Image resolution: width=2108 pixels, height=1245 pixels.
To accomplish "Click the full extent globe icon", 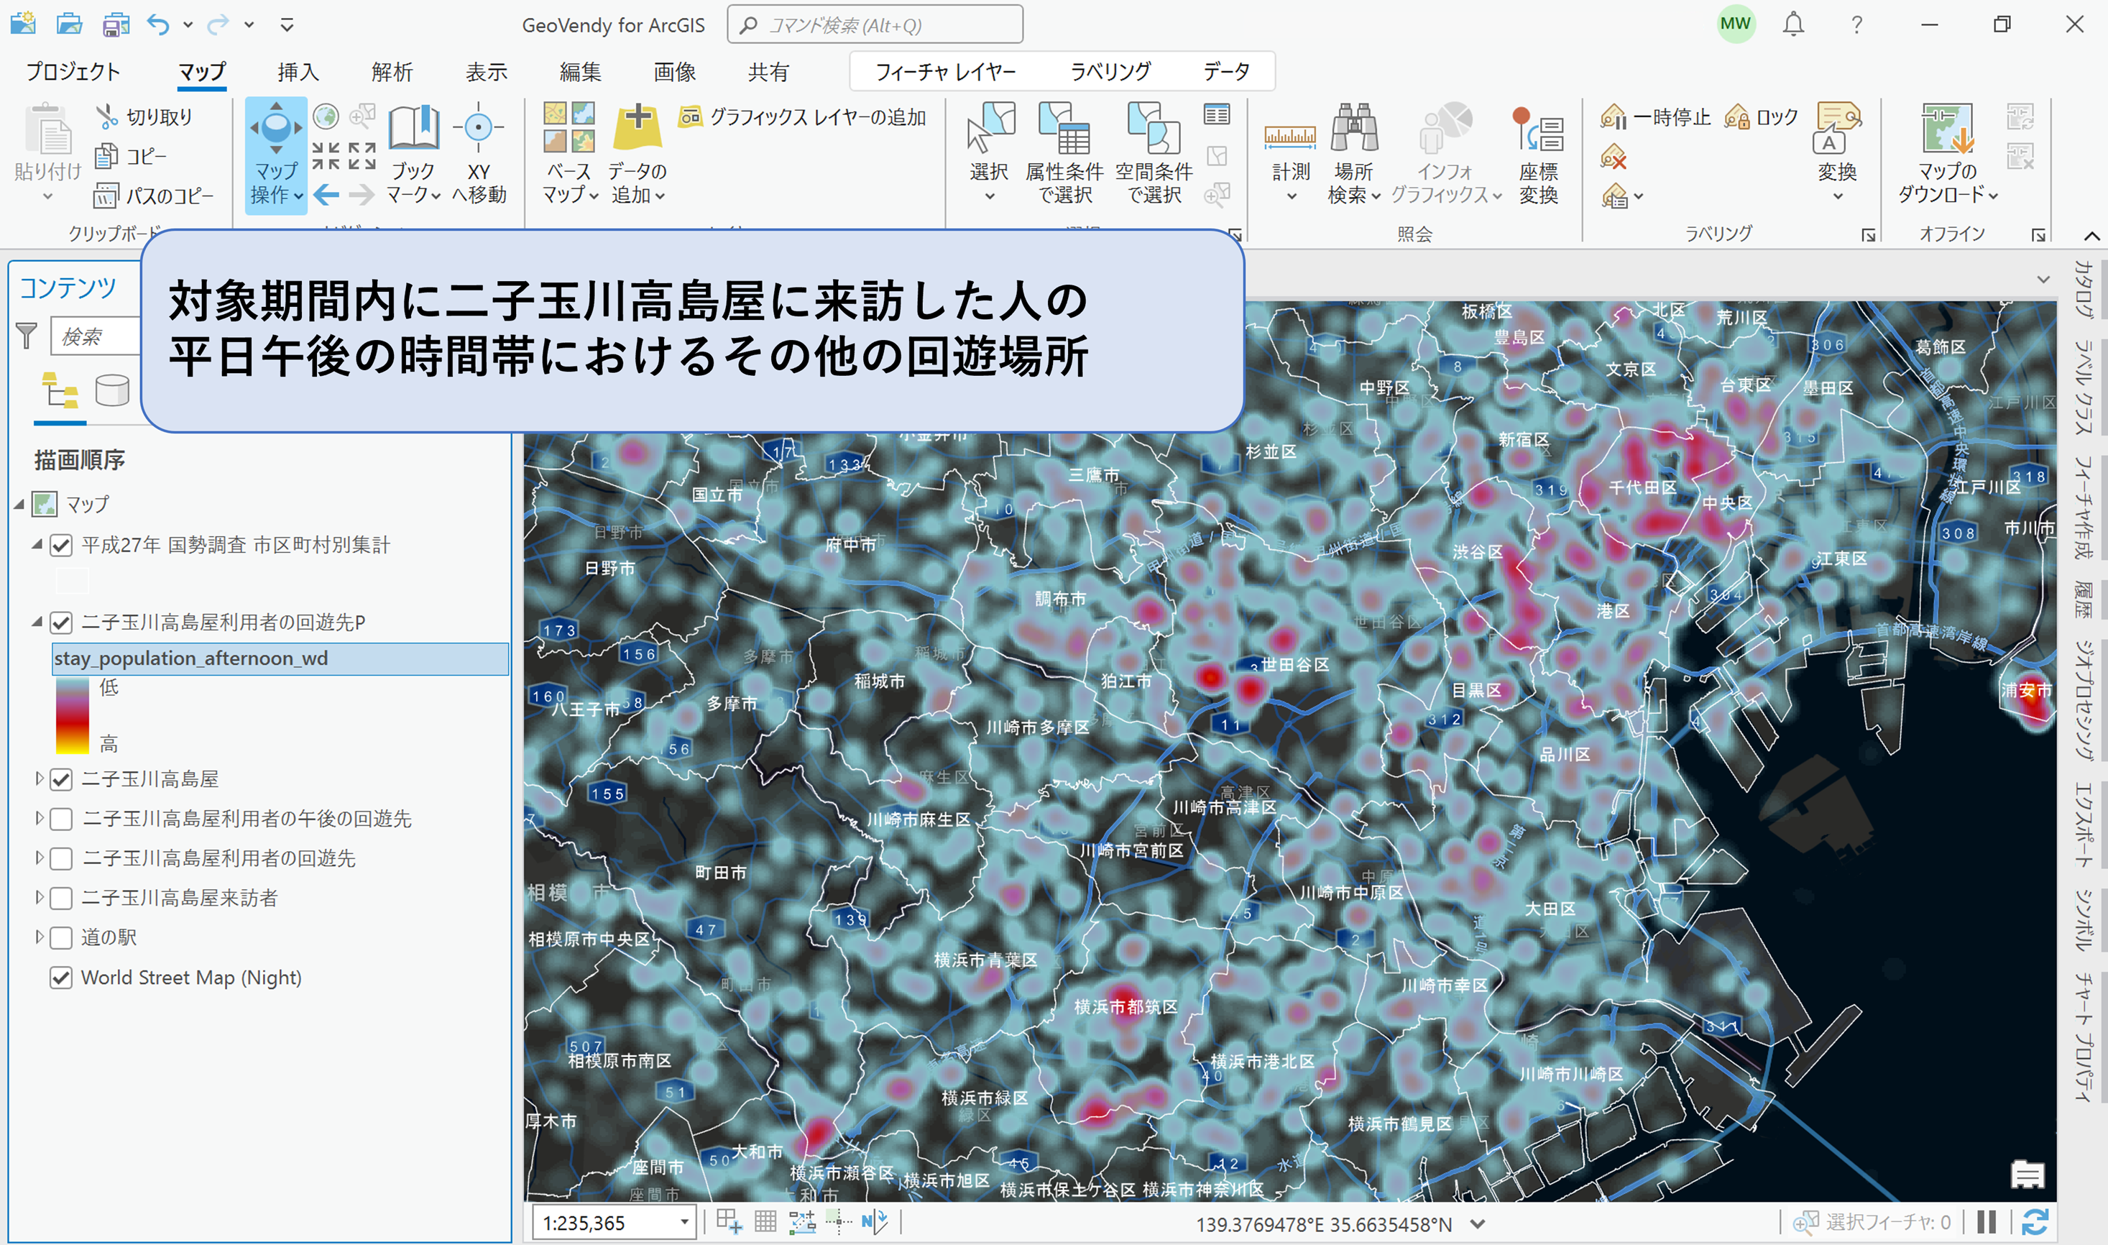I will coord(326,116).
